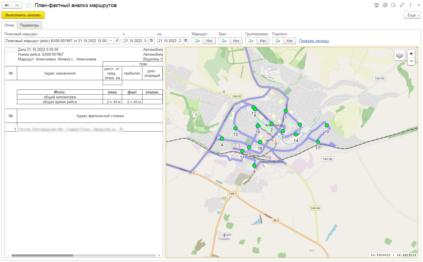This screenshot has height=262, width=423.
Task: Click the save icon in top-right toolbar
Action: (x=376, y=5)
